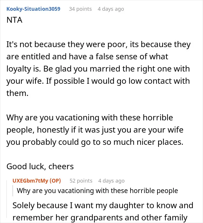This screenshot has height=223, width=203.
Task: Click the quoted text 'Why are you vacationing with these horrible people'
Action: click(x=97, y=190)
